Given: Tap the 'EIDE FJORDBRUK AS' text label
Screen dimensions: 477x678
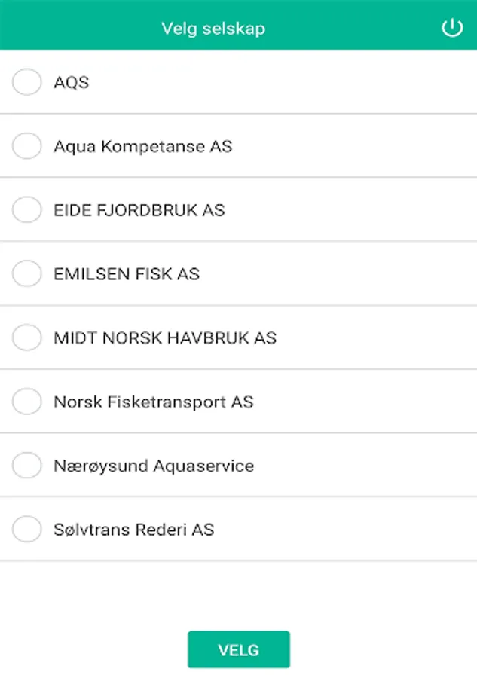Looking at the screenshot, I should pos(139,209).
